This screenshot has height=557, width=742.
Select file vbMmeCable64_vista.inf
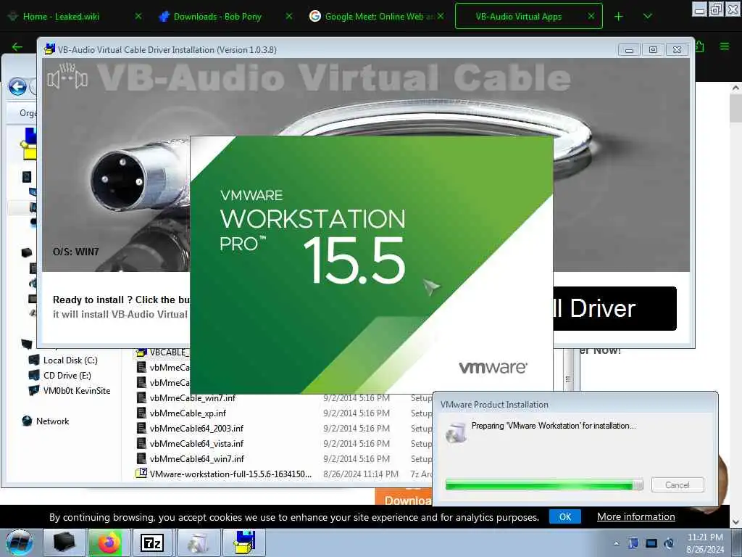196,443
